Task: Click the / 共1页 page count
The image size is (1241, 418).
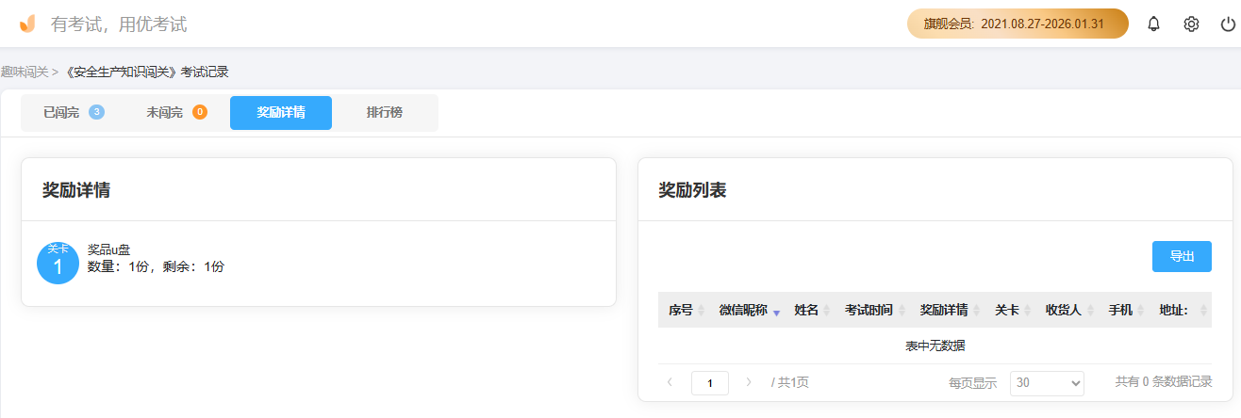Action: coord(790,382)
